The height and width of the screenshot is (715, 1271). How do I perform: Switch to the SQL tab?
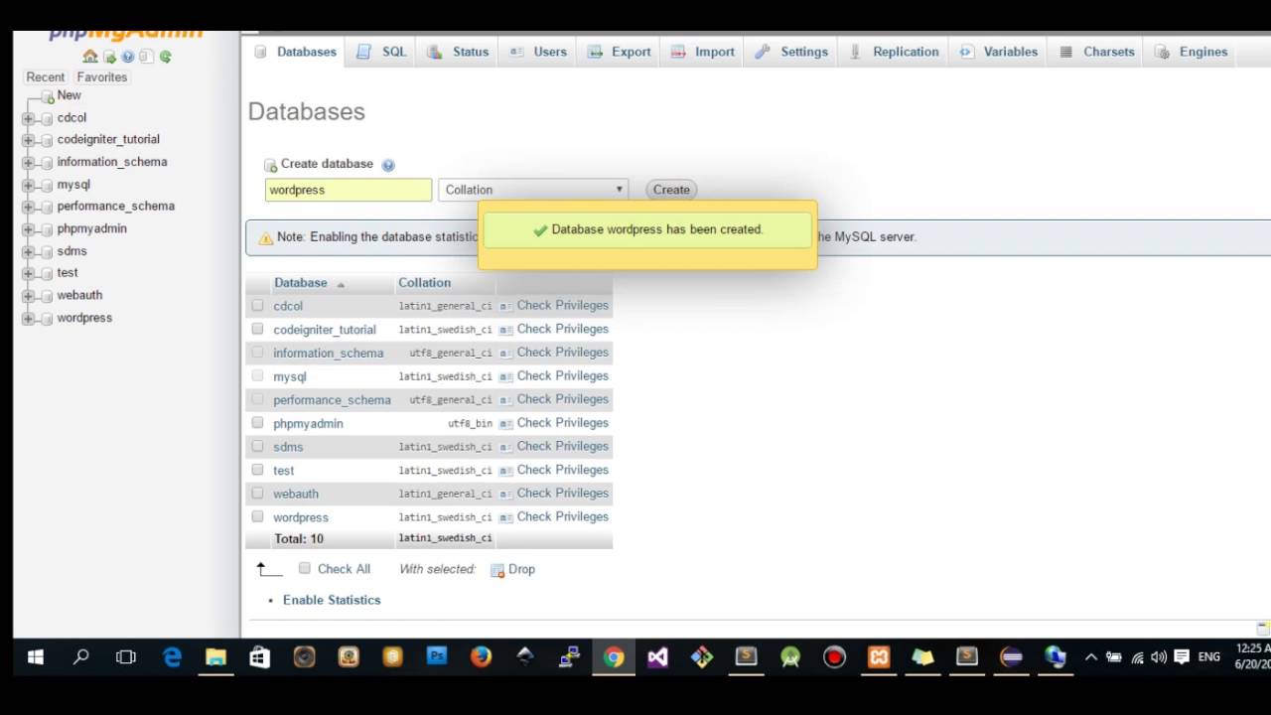(x=382, y=52)
